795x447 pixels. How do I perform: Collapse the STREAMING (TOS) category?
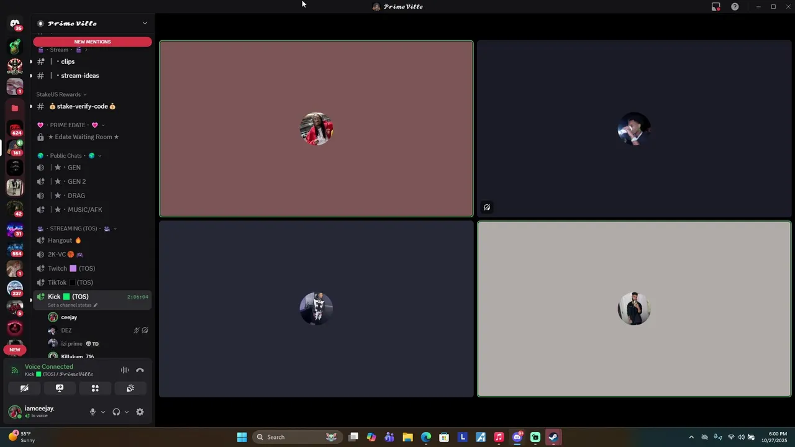click(x=77, y=228)
